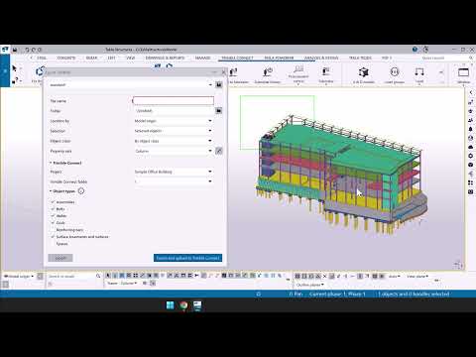Screen dimensions: 476x357
Task: Switch to the CONCRETE ribbon tab
Action: coord(66,58)
